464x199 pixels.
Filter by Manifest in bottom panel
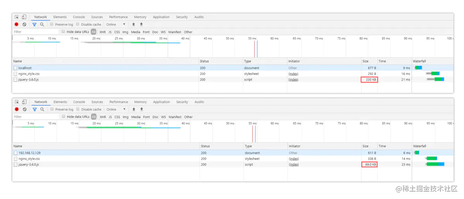point(175,117)
